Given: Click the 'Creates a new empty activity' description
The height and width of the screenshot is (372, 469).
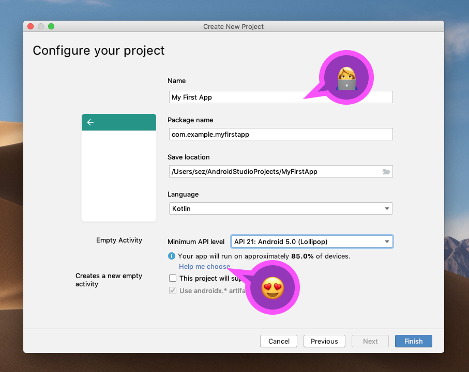Looking at the screenshot, I should (109, 280).
